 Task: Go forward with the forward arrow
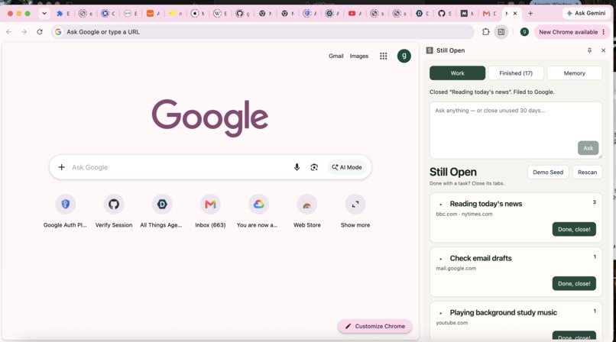(x=24, y=32)
